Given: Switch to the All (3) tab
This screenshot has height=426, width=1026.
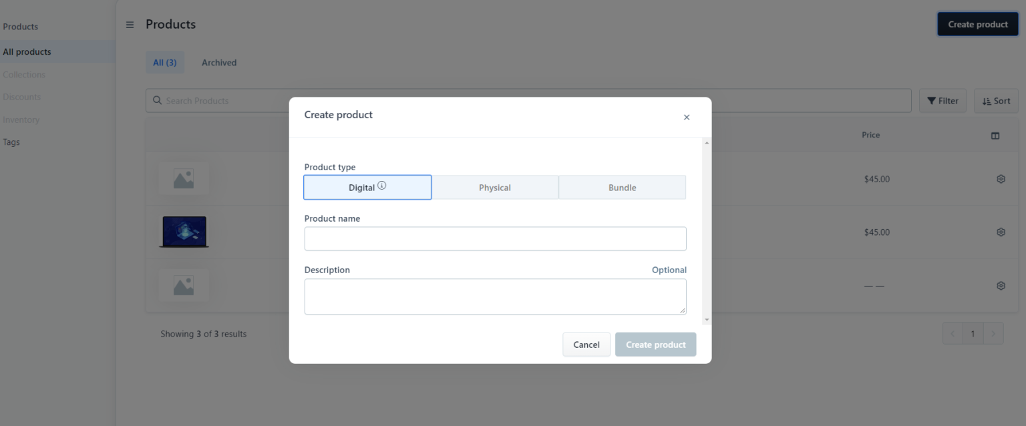Looking at the screenshot, I should click(x=165, y=63).
